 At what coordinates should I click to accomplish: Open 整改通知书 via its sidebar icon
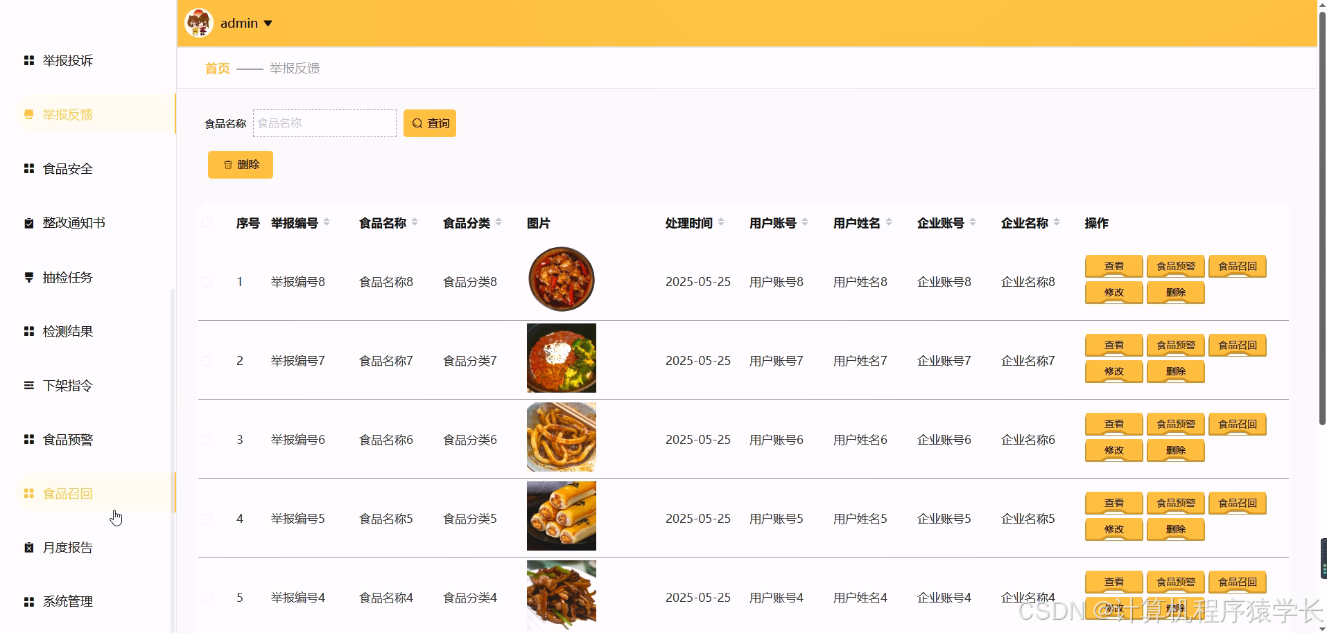point(28,222)
